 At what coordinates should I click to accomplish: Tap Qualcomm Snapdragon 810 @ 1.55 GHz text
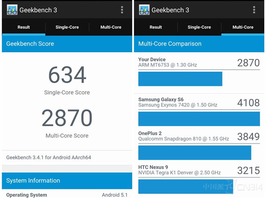click(x=184, y=139)
